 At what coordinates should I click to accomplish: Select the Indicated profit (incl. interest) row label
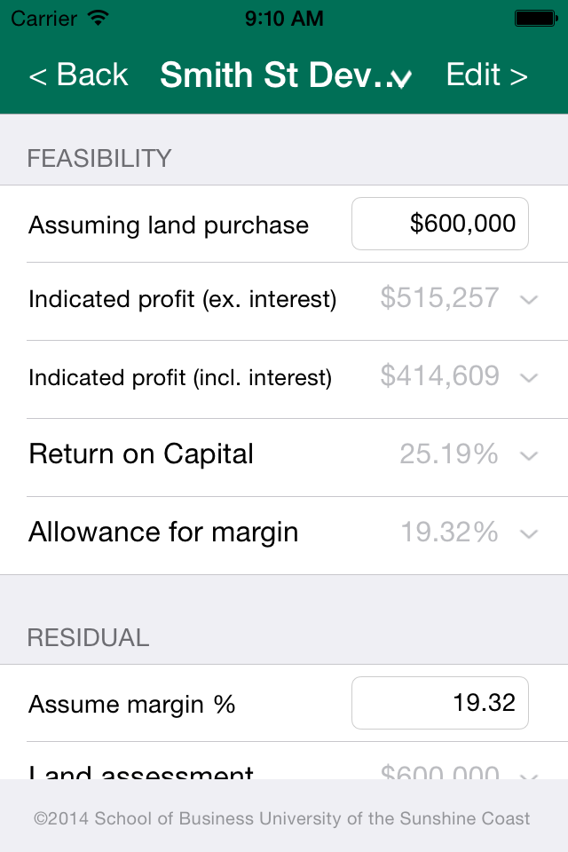tap(180, 377)
